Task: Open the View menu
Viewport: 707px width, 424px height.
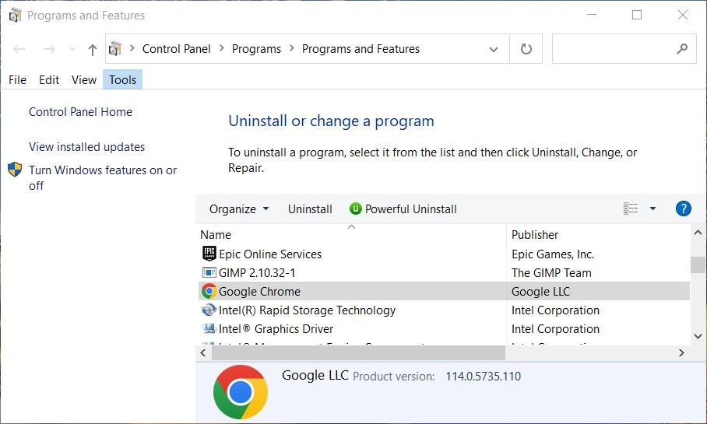Action: [x=84, y=80]
